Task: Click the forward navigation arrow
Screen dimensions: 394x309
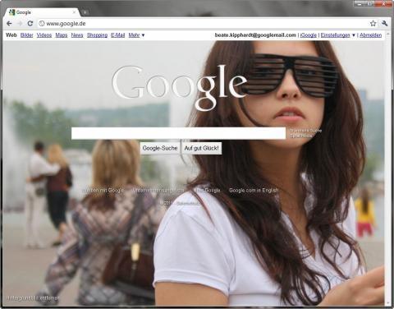Action: pyautogui.click(x=20, y=24)
